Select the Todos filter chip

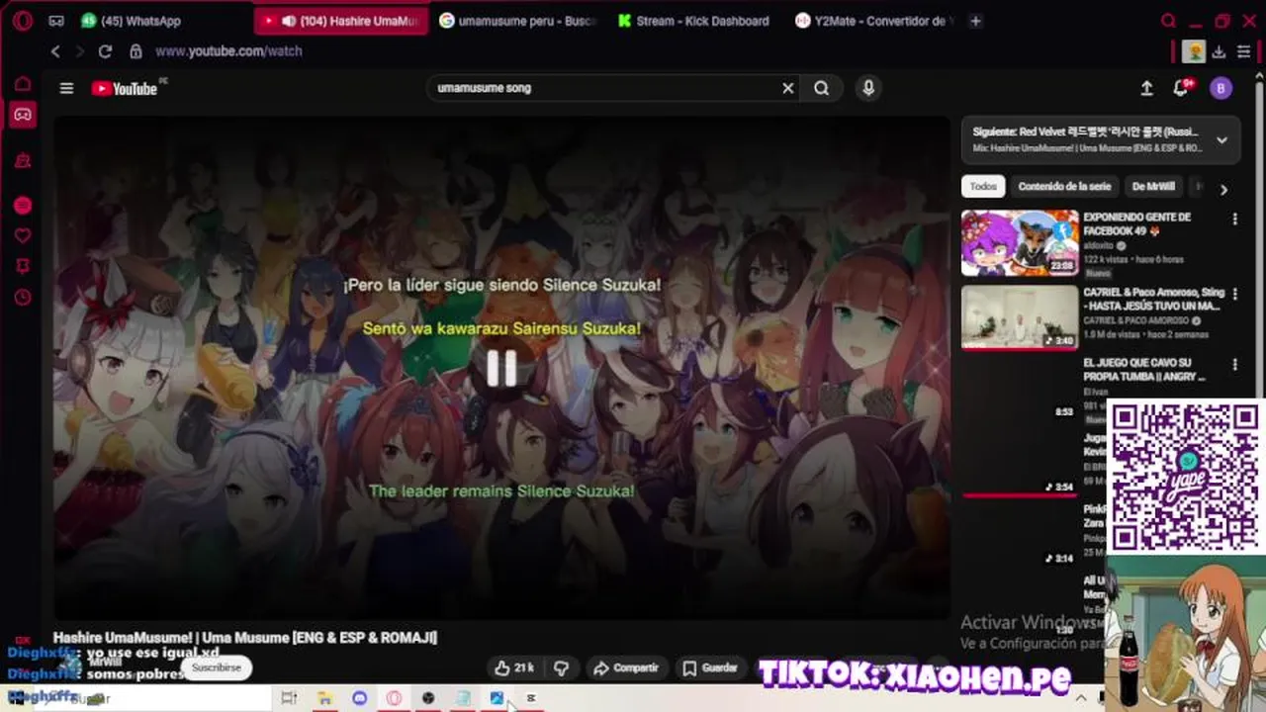click(x=983, y=186)
